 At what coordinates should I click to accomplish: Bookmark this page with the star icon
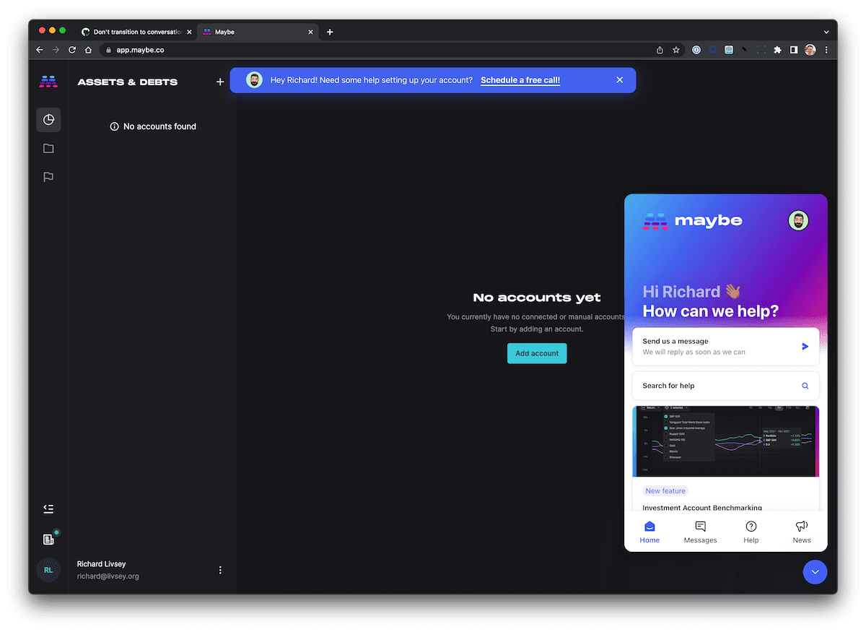[676, 50]
